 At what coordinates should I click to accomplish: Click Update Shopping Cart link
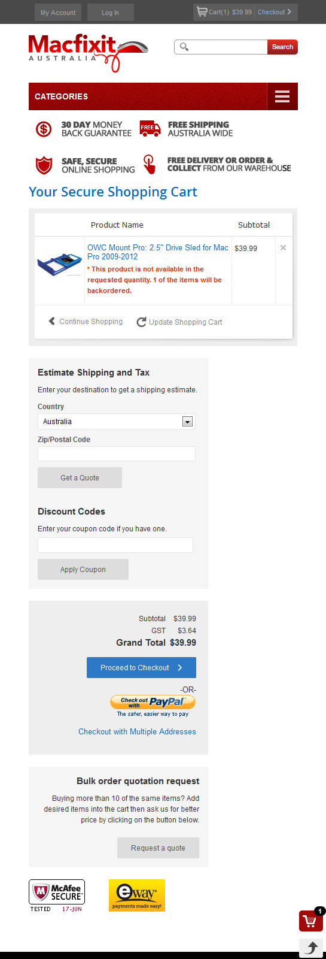click(179, 322)
